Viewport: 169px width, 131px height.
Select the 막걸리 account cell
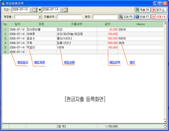[41, 47]
